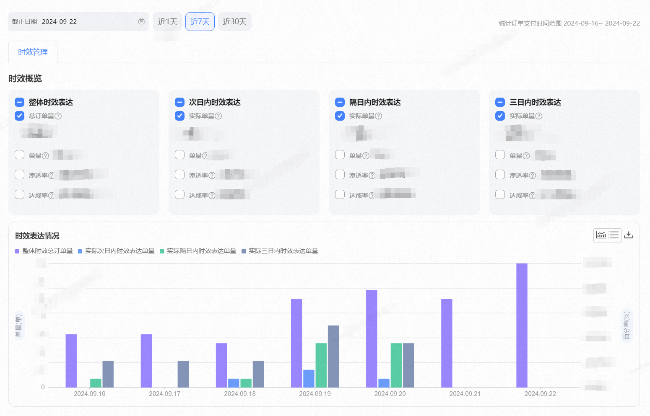Uncheck 实际单量 under 次日内时效表达
This screenshot has height=416, width=650.
tap(179, 116)
